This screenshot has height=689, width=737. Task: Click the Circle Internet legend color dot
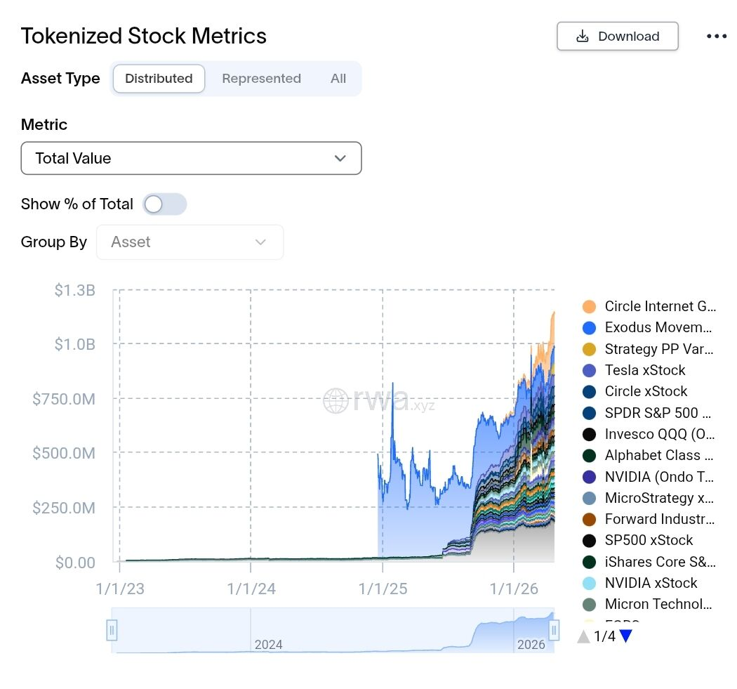click(590, 306)
